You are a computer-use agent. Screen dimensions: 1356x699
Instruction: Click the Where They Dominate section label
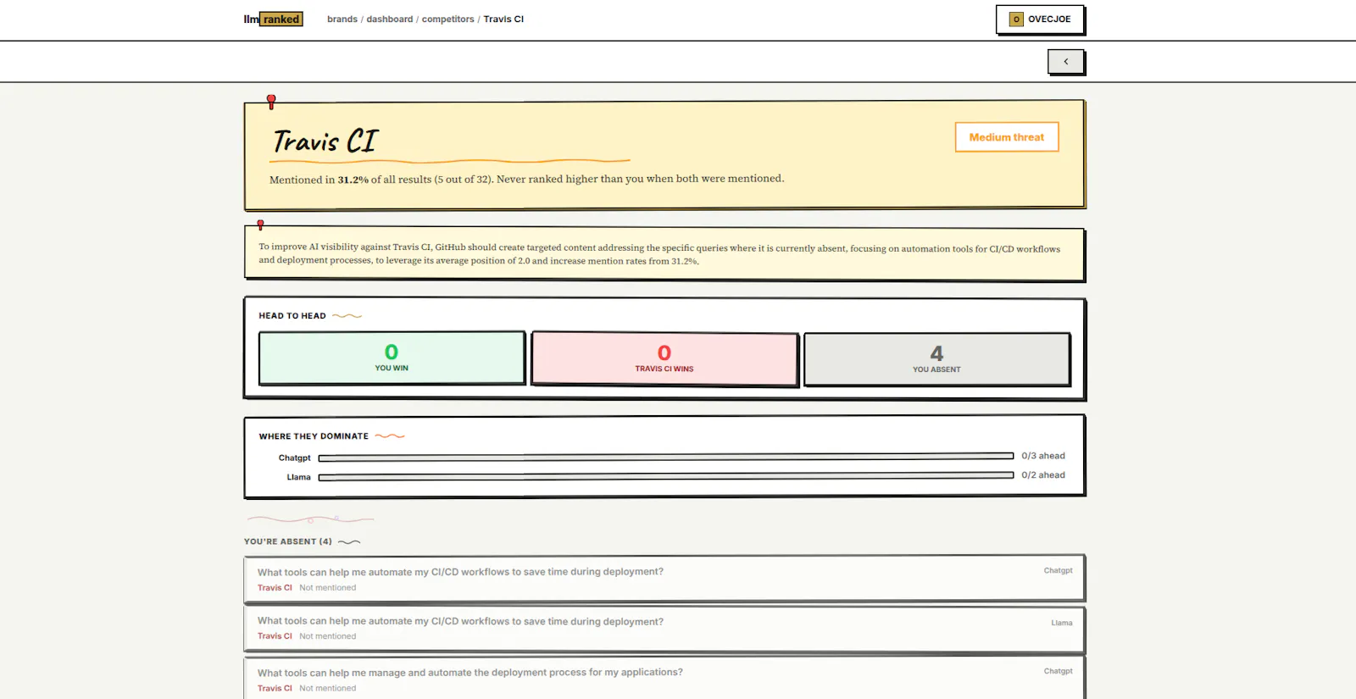click(x=314, y=436)
